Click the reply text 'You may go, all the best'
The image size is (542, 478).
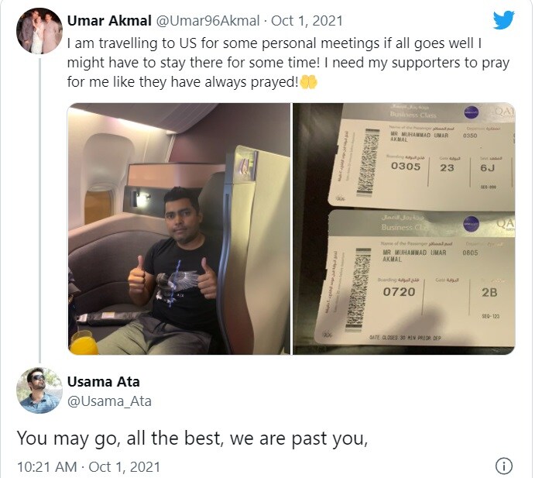(118, 438)
